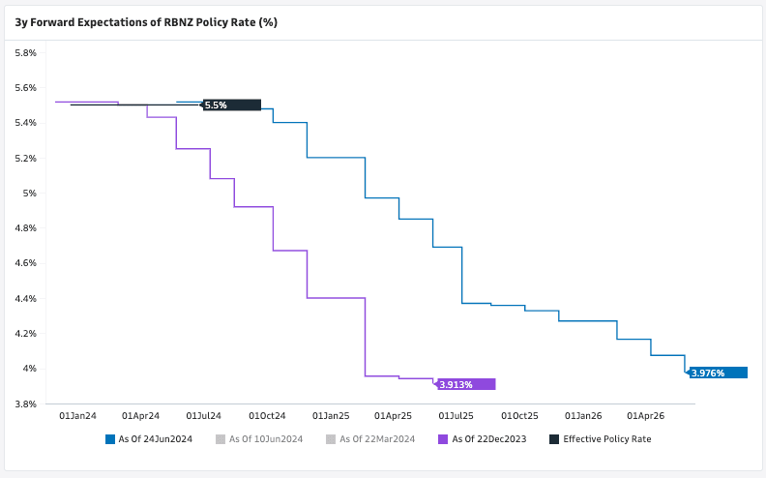
Task: Click the purple As Of 22Dec2023 legend swatch
Action: (443, 439)
